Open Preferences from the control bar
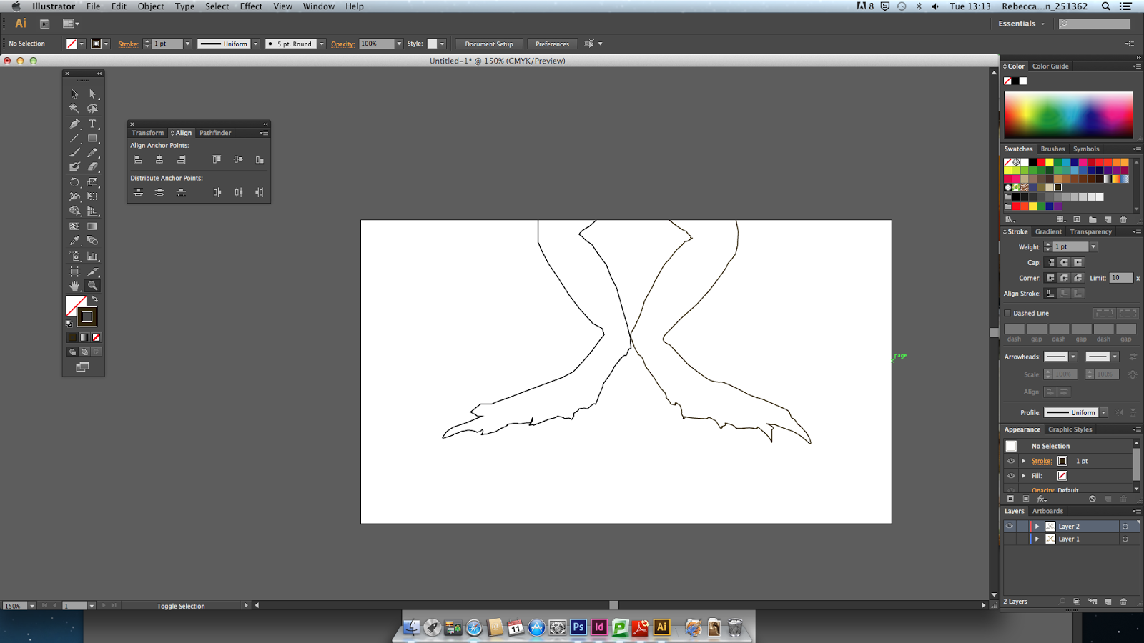 coord(552,44)
